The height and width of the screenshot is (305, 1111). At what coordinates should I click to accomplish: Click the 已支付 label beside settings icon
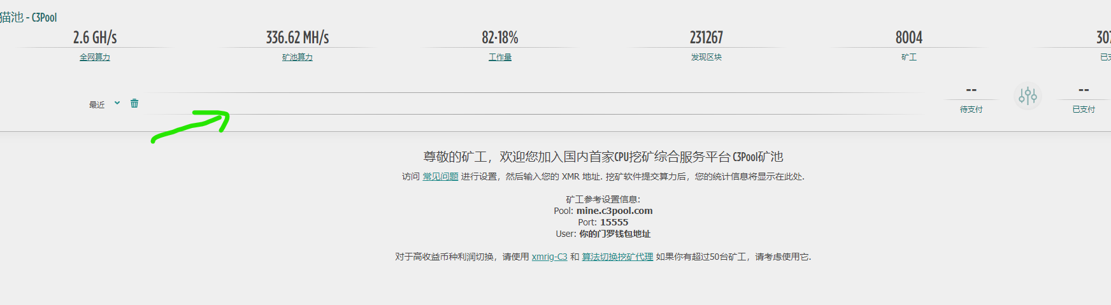coord(1083,110)
